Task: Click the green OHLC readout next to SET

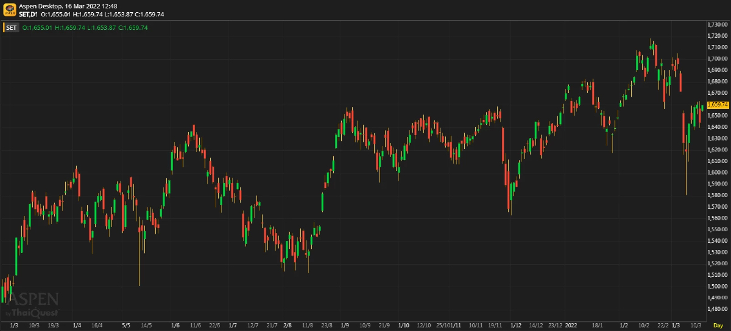Action: point(85,27)
